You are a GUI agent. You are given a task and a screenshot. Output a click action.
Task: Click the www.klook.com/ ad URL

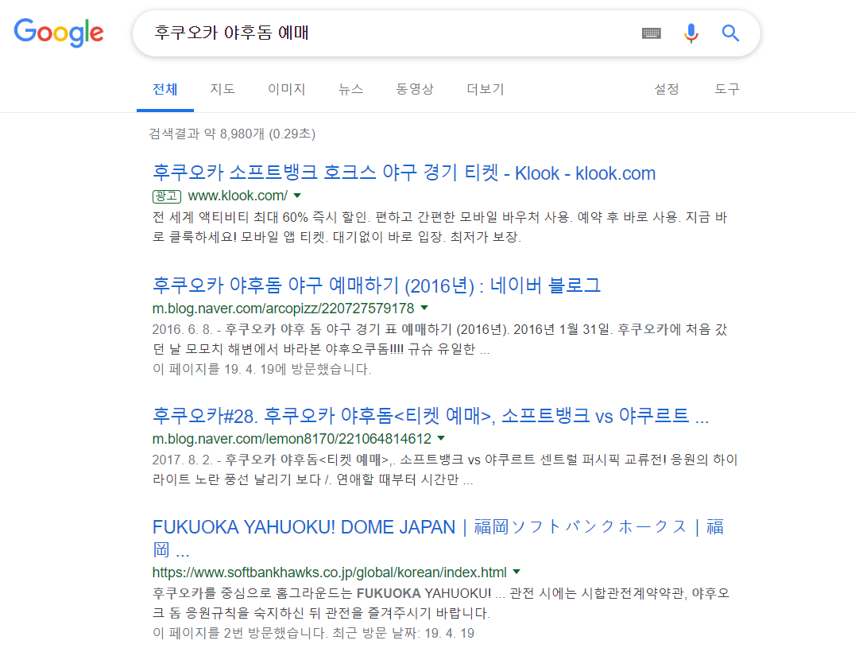238,196
